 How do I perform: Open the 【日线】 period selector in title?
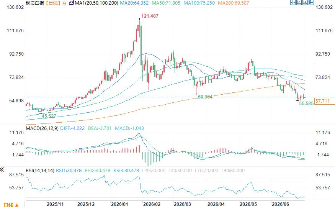pyautogui.click(x=53, y=3)
